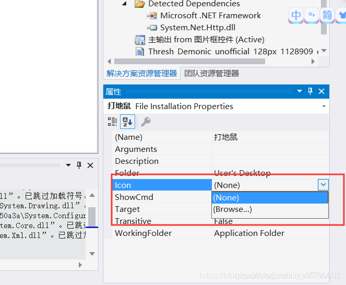The image size is (346, 285).
Task: Select the (Name) property row
Action: tap(162, 137)
